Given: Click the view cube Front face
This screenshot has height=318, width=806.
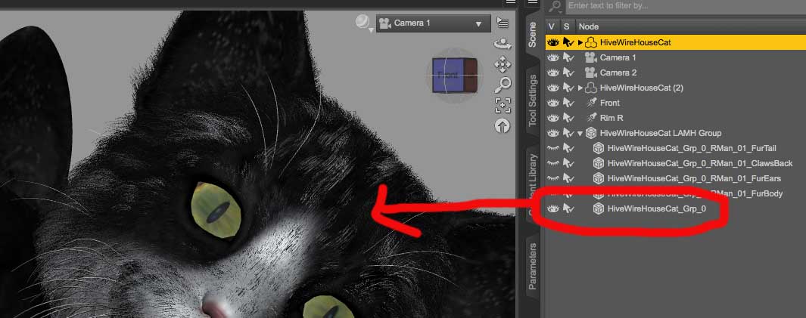Looking at the screenshot, I should [447, 76].
